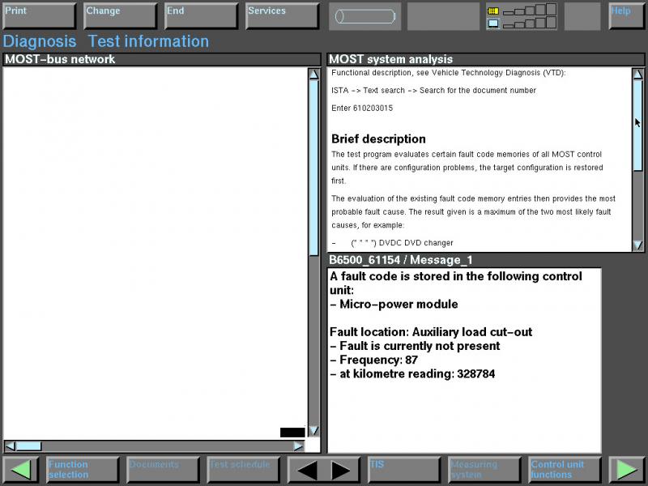Open the Change menu
648x486 pixels.
(x=120, y=16)
